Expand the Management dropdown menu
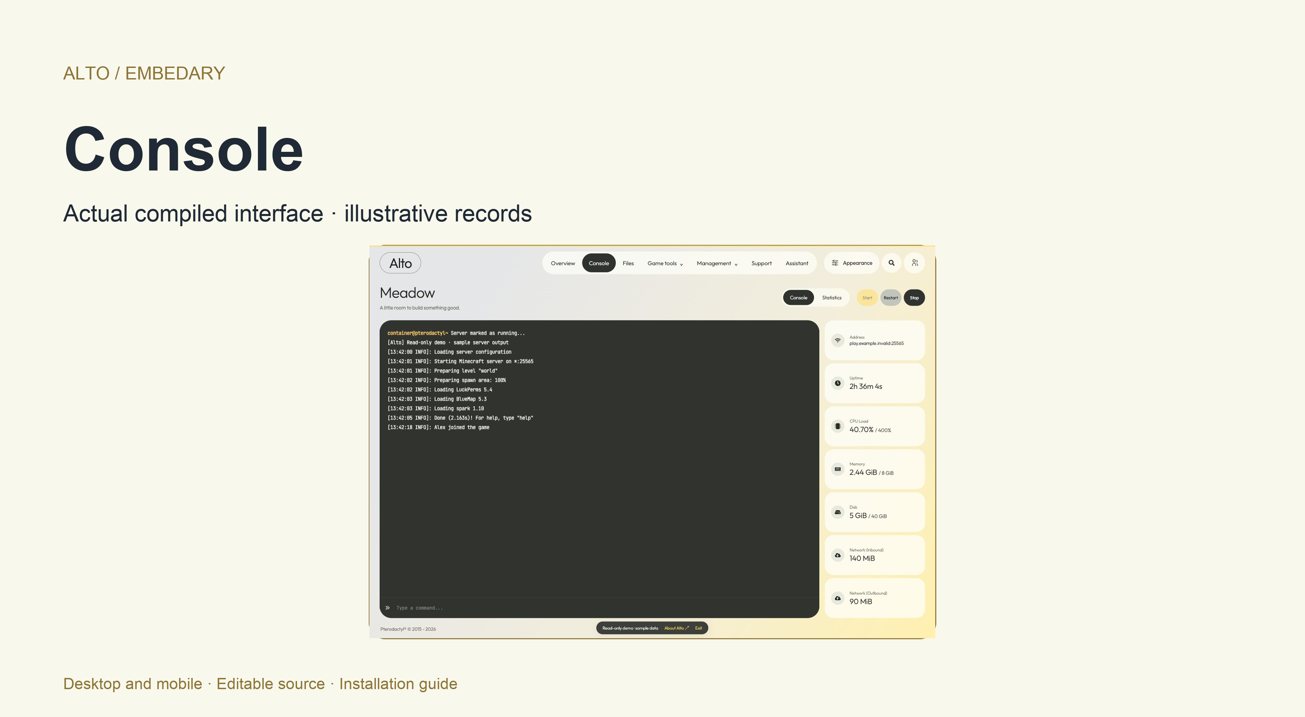1305x717 pixels. pyautogui.click(x=717, y=263)
